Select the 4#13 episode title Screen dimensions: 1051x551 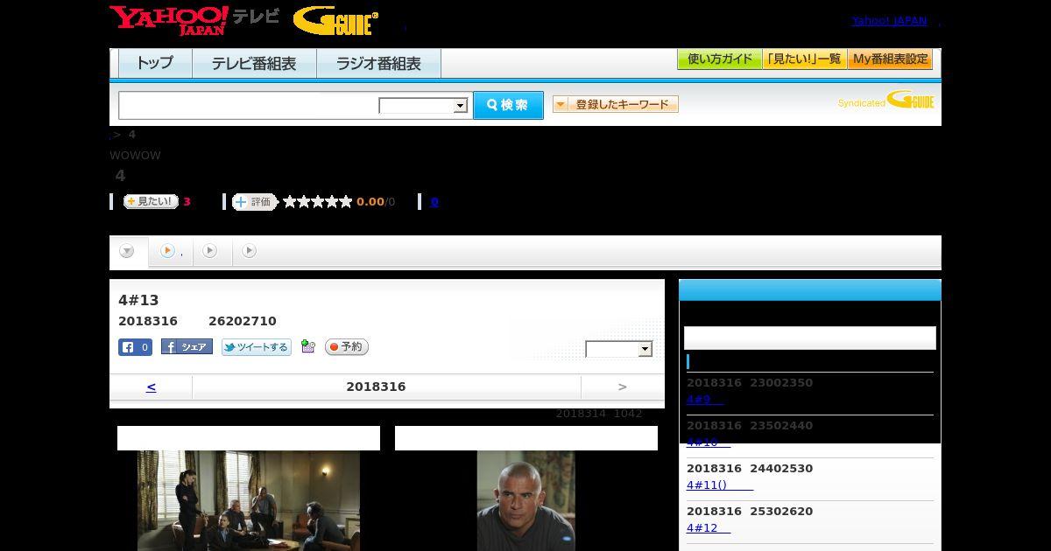(x=138, y=301)
